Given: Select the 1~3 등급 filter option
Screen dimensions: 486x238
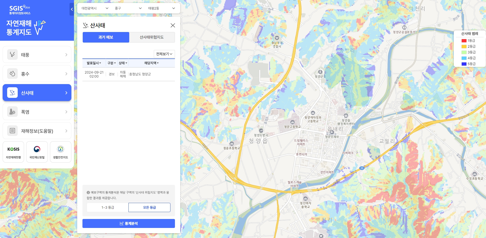Looking at the screenshot, I should pos(107,207).
